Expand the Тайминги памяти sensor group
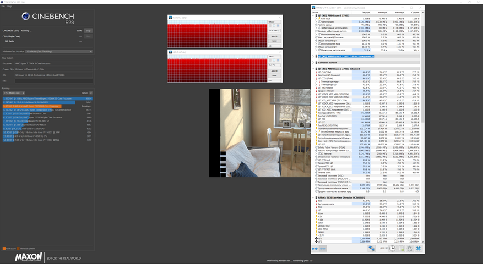 tap(313, 63)
